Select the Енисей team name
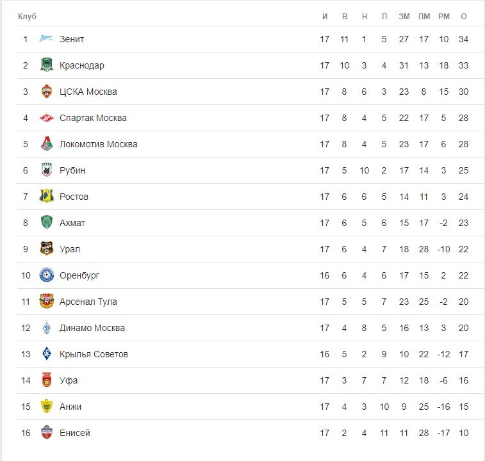The height and width of the screenshot is (461, 485). coord(75,433)
